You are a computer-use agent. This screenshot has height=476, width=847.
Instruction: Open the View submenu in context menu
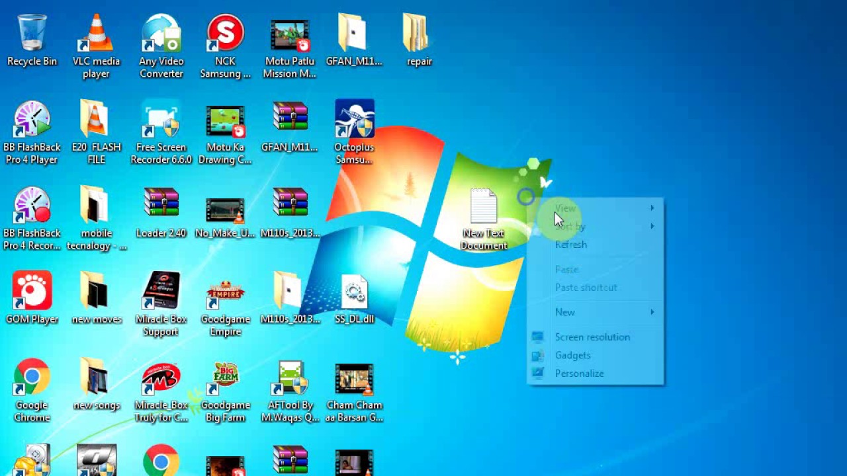596,208
